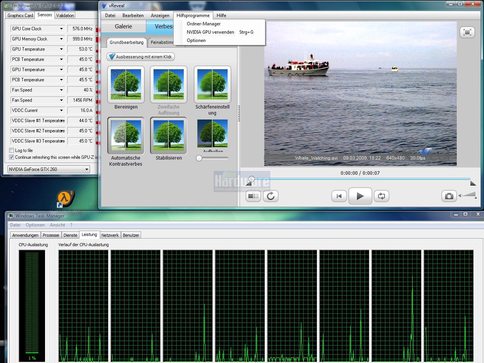Open Prozesse tab in Task-Manager
This screenshot has width=484, height=363.
tap(51, 235)
